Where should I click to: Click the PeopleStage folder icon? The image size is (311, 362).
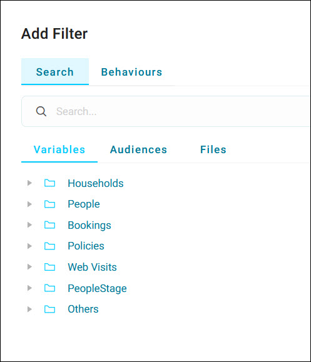click(49, 288)
